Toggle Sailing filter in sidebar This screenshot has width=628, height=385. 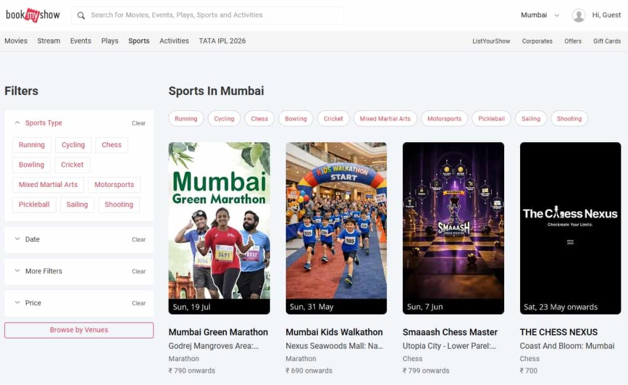[77, 205]
